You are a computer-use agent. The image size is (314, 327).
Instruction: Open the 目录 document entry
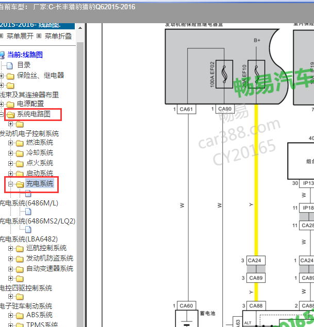pyautogui.click(x=24, y=65)
